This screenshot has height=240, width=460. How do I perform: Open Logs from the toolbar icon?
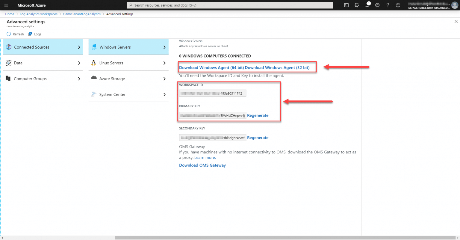[30, 34]
